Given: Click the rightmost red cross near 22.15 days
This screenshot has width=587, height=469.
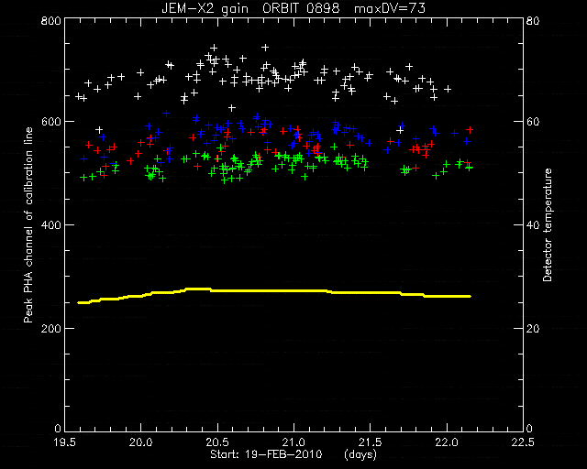Looking at the screenshot, I should click(x=470, y=130).
